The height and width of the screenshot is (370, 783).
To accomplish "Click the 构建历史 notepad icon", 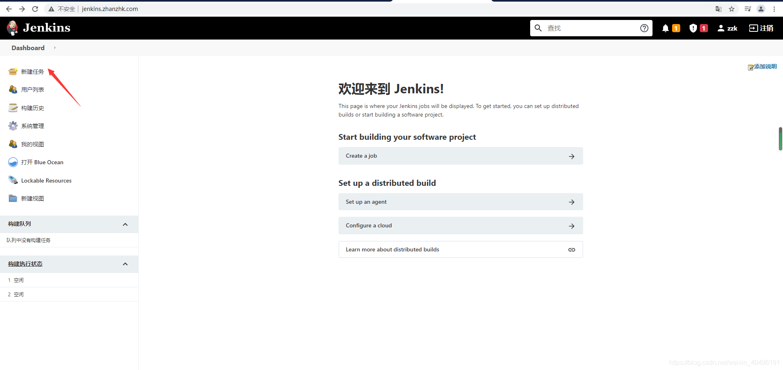I will (x=13, y=108).
